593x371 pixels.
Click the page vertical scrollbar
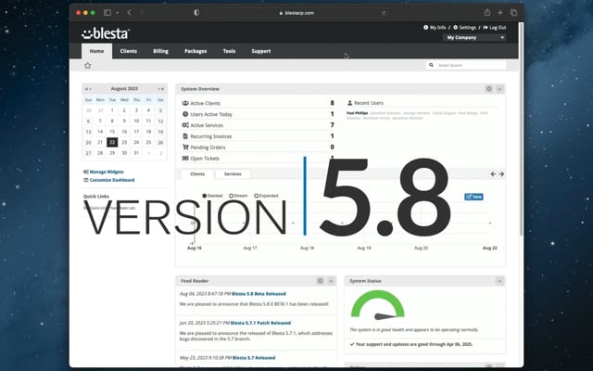coord(521,129)
